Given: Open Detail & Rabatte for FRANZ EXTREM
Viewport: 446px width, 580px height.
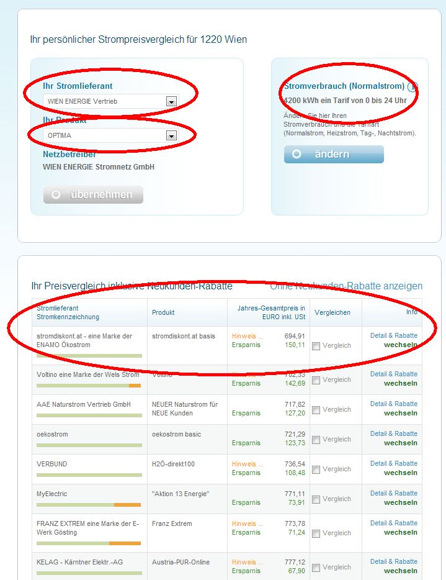Looking at the screenshot, I should [x=394, y=523].
